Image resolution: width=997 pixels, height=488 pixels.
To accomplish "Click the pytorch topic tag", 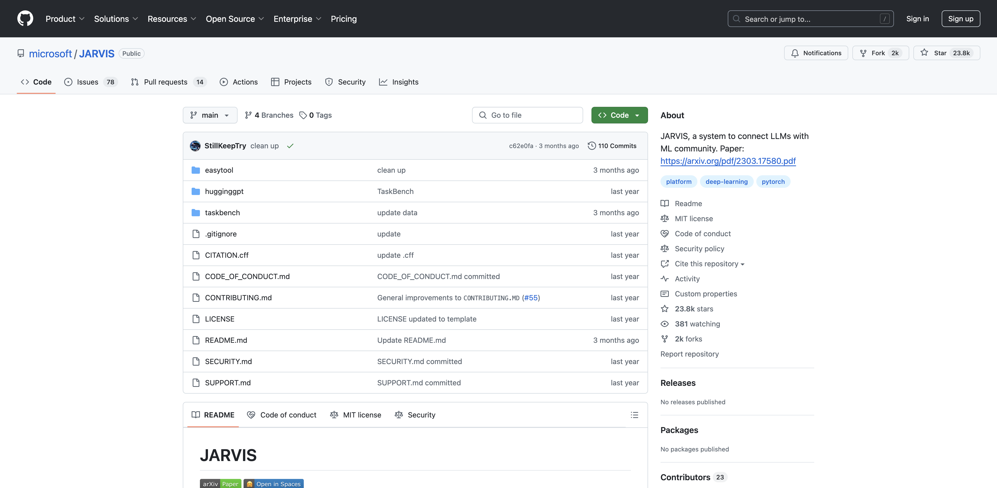I will [x=773, y=182].
